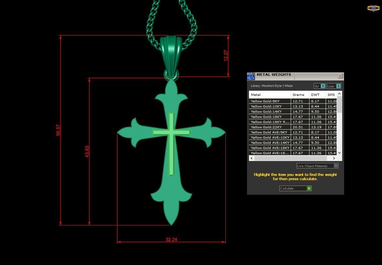The height and width of the screenshot is (265, 382).
Task: Click the 12.37 bail height dimension
Action: 226,56
